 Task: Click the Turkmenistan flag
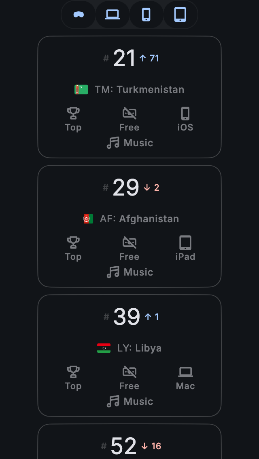coord(81,90)
